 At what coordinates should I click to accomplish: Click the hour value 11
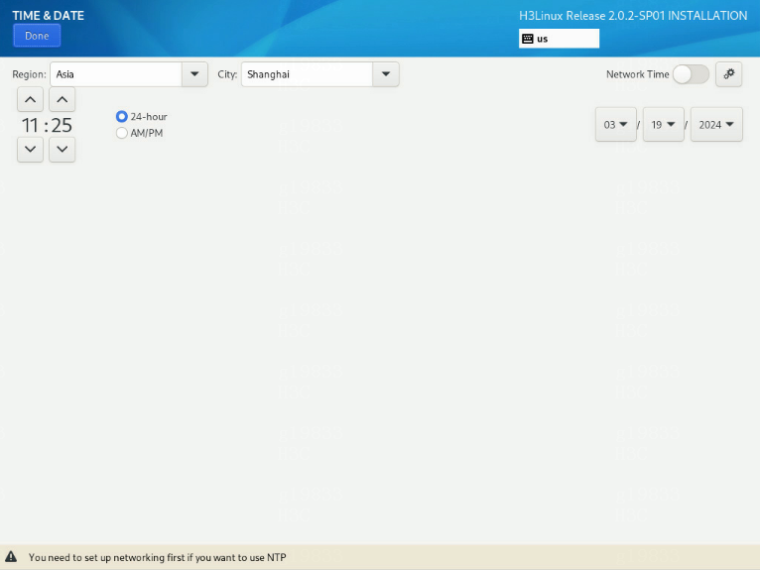click(x=30, y=126)
